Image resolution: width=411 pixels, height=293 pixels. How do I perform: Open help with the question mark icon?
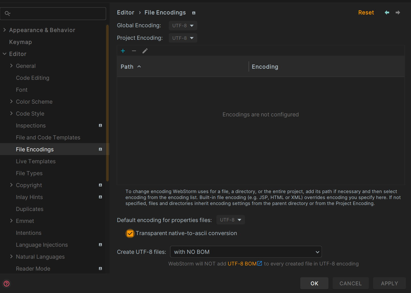(7, 284)
